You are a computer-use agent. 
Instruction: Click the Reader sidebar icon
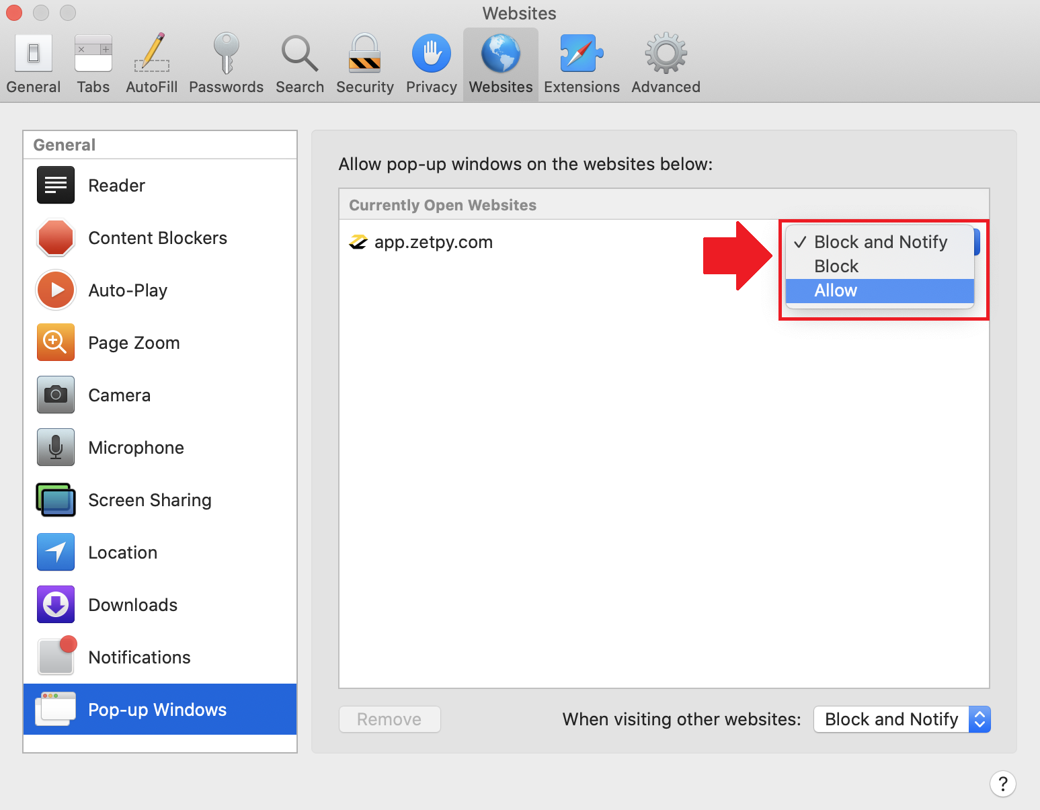pyautogui.click(x=56, y=185)
